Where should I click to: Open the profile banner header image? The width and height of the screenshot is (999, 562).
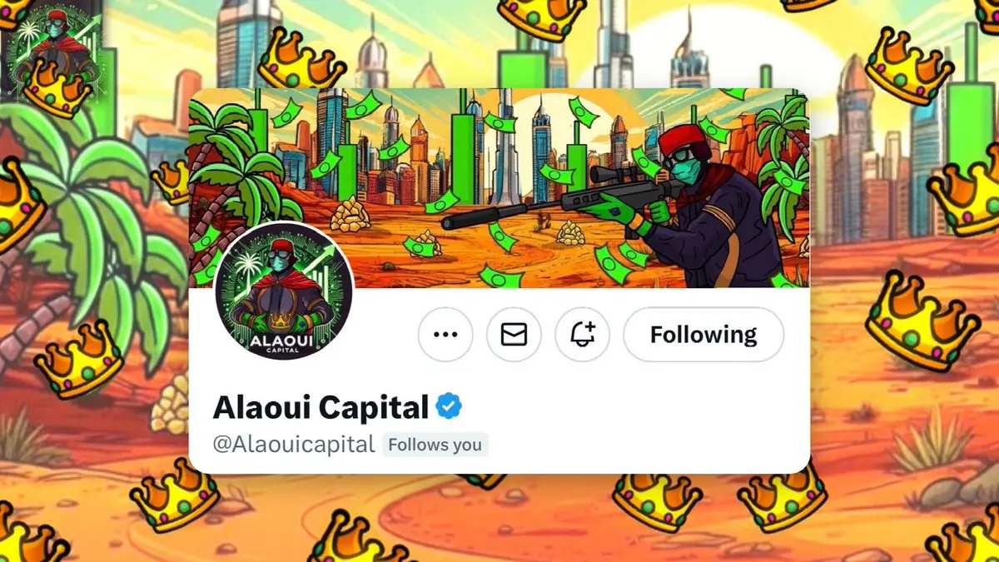[x=499, y=187]
